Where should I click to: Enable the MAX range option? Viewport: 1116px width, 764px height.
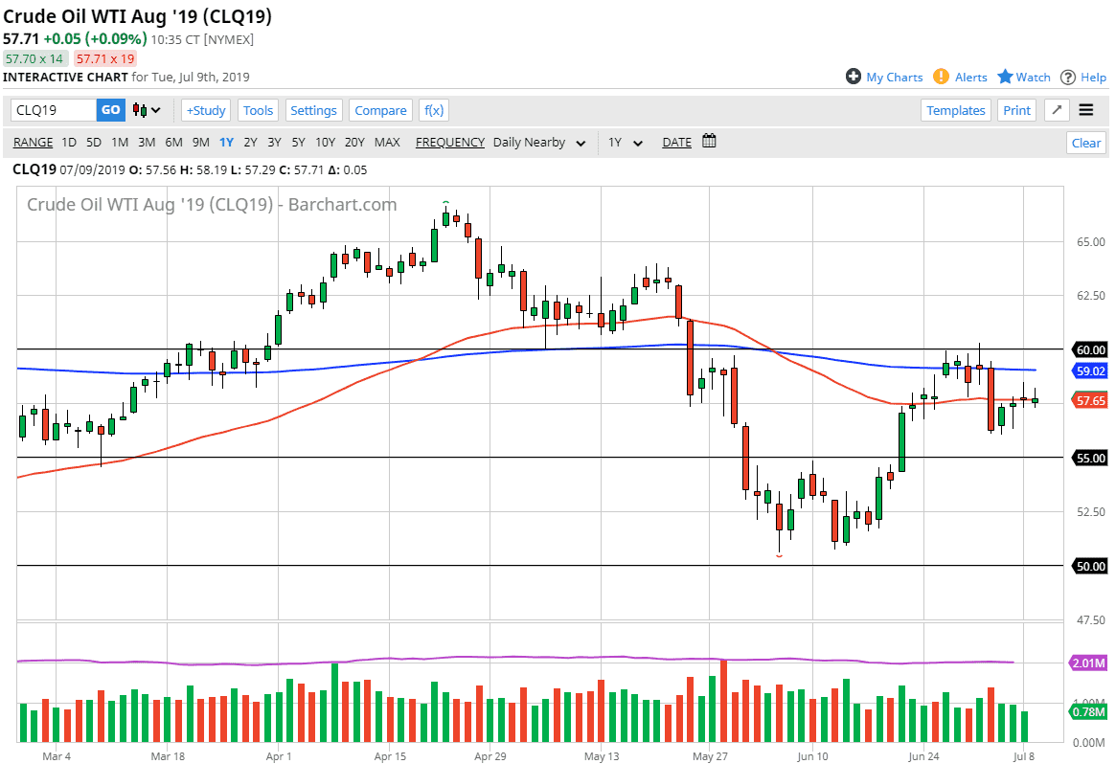pyautogui.click(x=387, y=142)
